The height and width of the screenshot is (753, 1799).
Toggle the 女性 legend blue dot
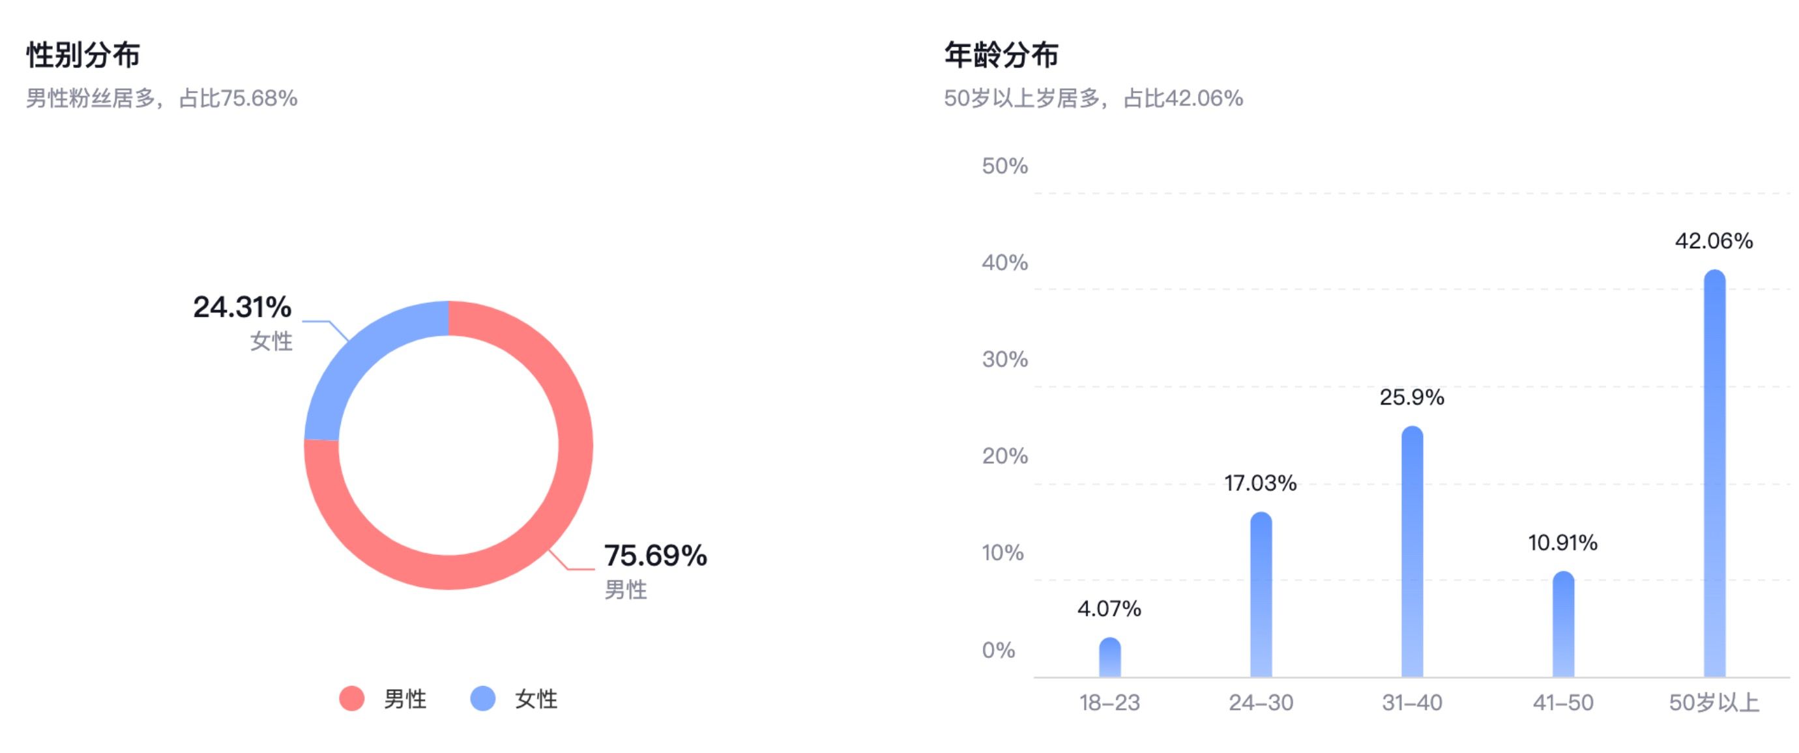[x=482, y=698]
